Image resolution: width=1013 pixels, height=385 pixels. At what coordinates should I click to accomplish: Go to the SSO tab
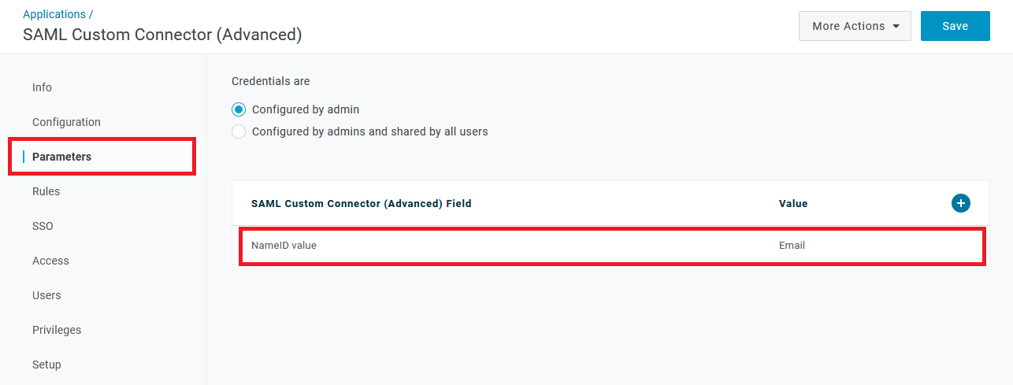(x=43, y=226)
